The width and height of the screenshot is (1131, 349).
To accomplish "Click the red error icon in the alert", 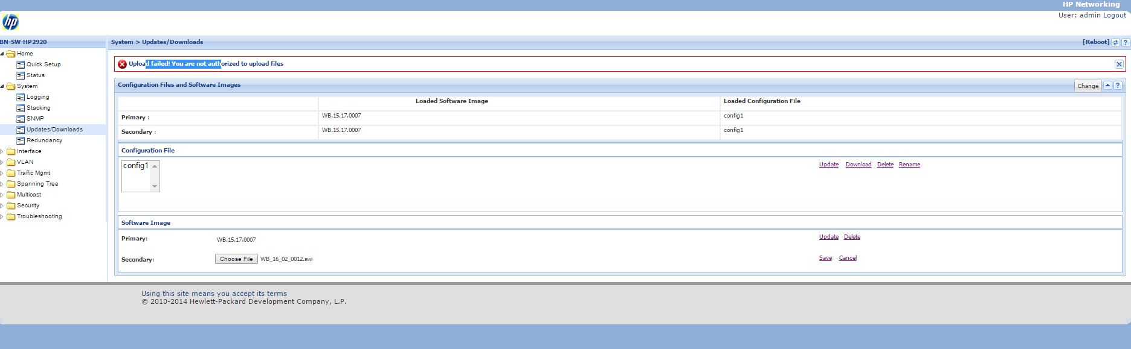I will coord(122,64).
